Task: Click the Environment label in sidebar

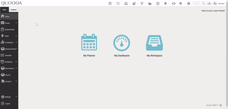Action: click(9, 69)
